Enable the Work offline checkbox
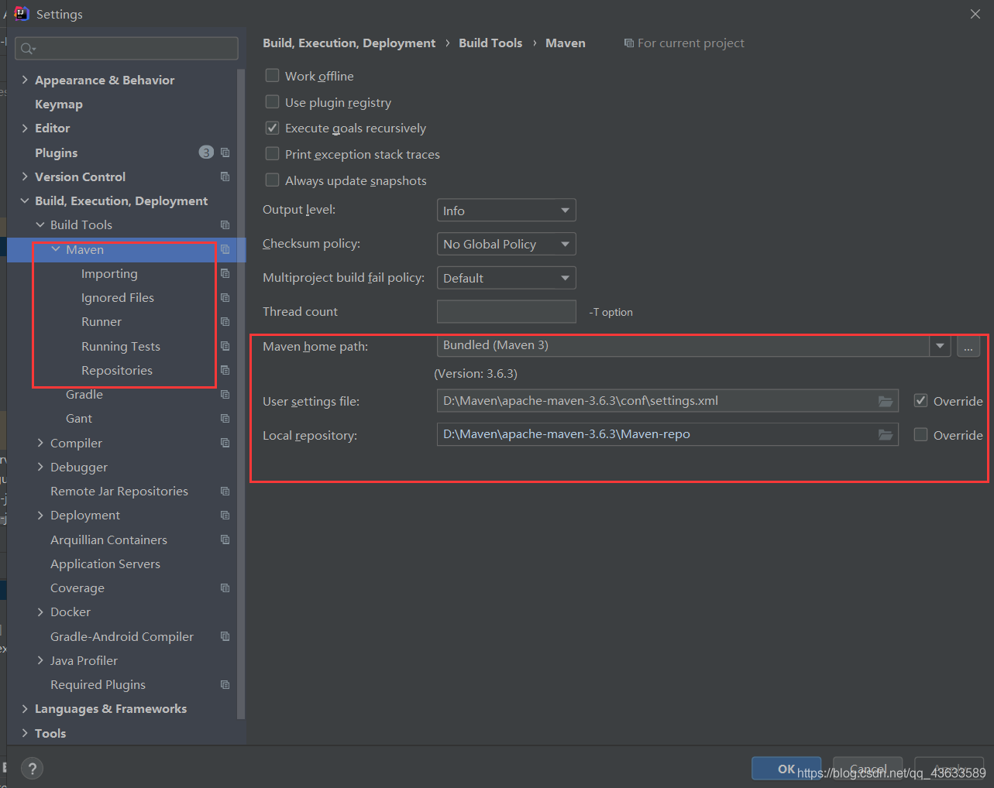994x788 pixels. tap(272, 76)
